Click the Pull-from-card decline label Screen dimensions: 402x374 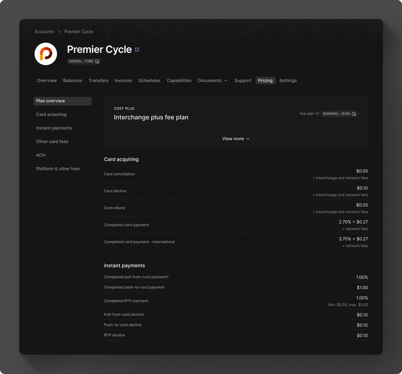124,314
